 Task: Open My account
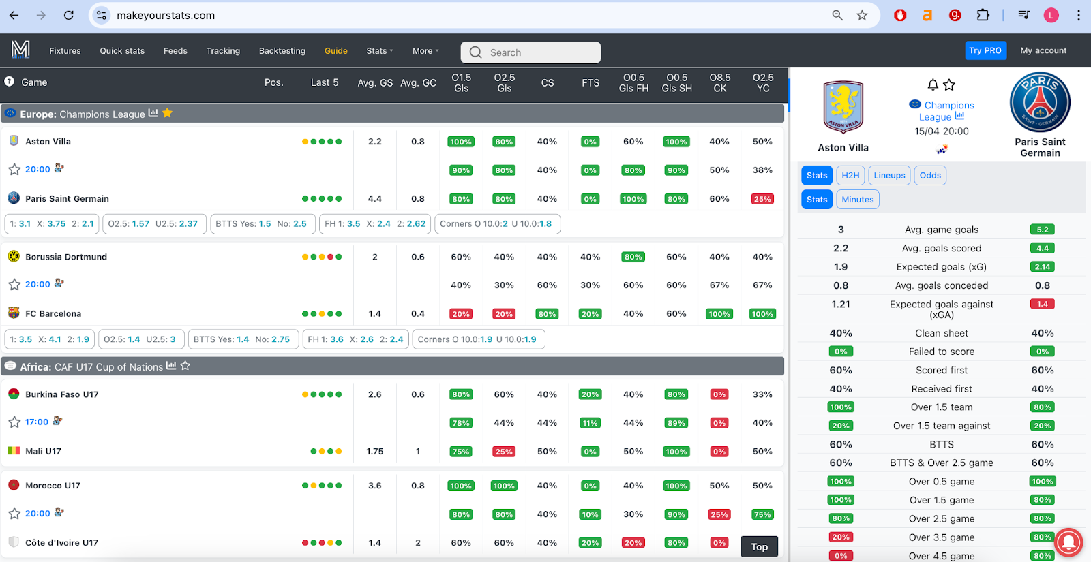point(1043,50)
